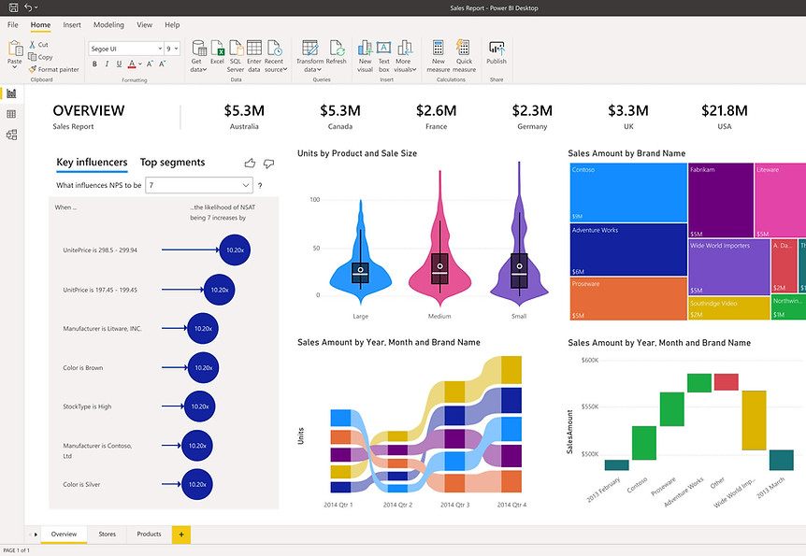Click the Enter data table icon
Image resolution: width=806 pixels, height=556 pixels.
[254, 48]
